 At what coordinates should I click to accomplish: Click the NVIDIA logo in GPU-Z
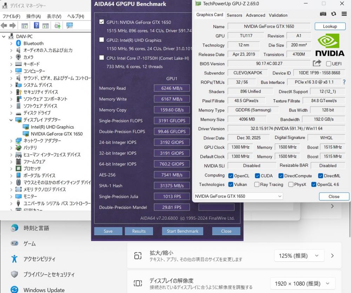(x=330, y=45)
